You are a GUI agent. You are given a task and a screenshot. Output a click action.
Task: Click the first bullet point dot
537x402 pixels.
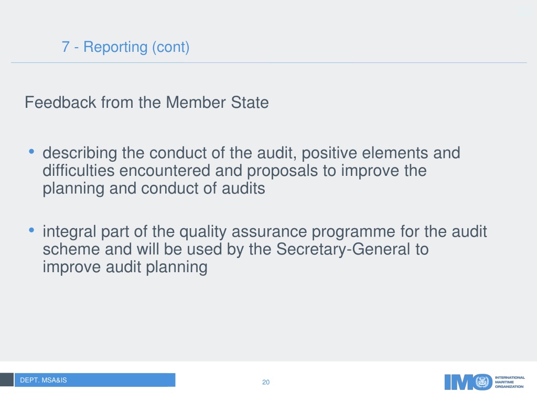coord(31,151)
